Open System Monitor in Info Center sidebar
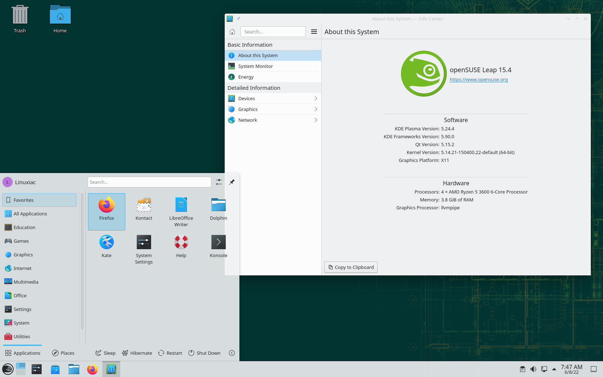 coord(273,66)
